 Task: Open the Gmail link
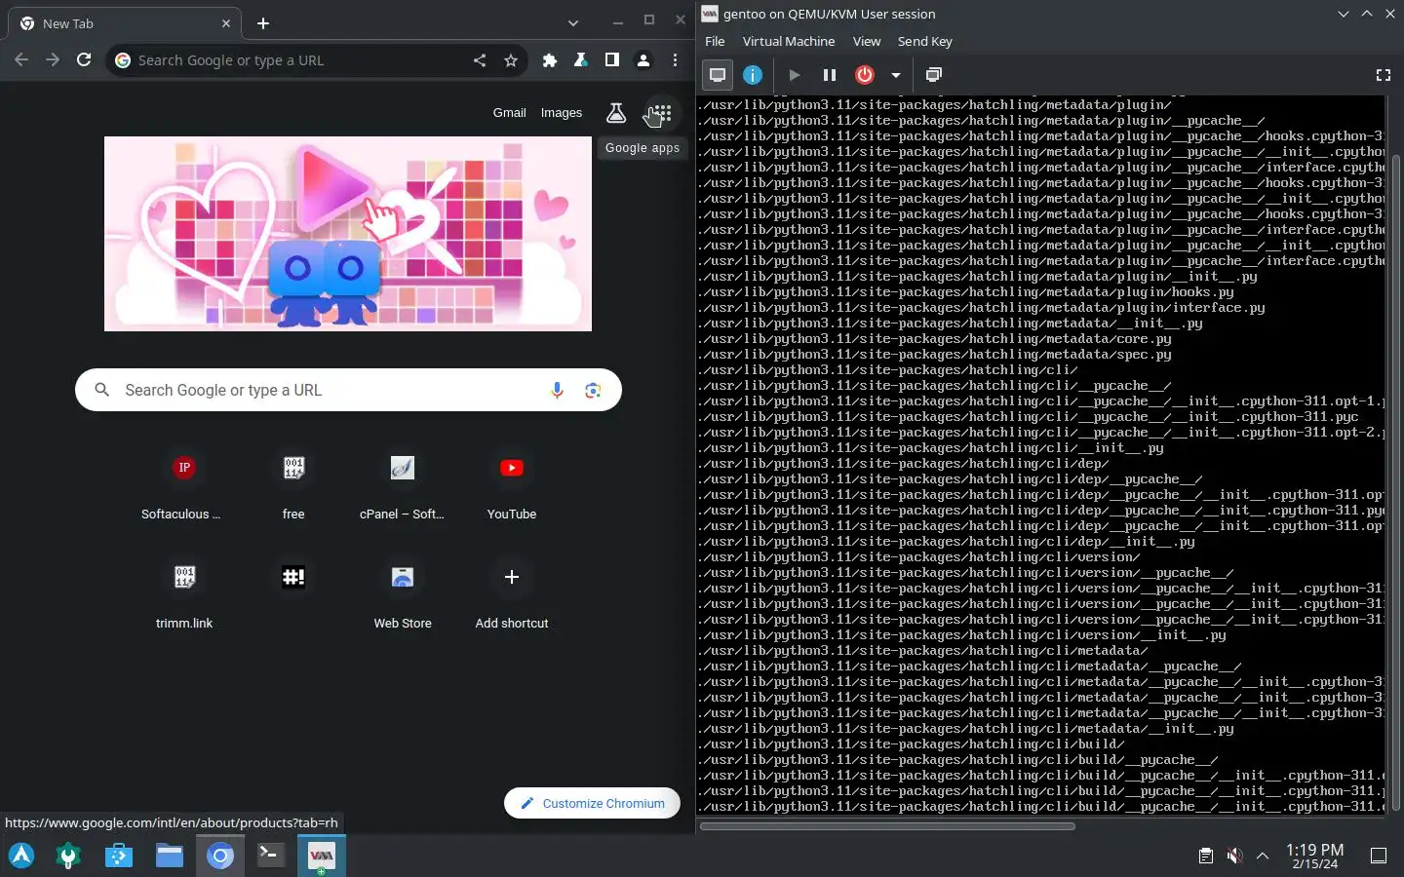coord(509,113)
